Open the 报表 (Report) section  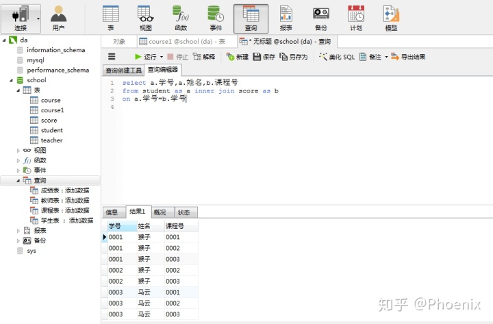click(x=286, y=18)
